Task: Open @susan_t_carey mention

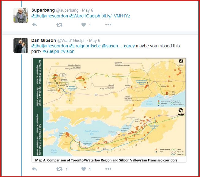Action: [x=118, y=46]
